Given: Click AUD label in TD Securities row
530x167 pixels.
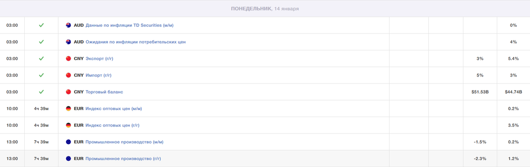Looking at the screenshot, I should coord(79,25).
